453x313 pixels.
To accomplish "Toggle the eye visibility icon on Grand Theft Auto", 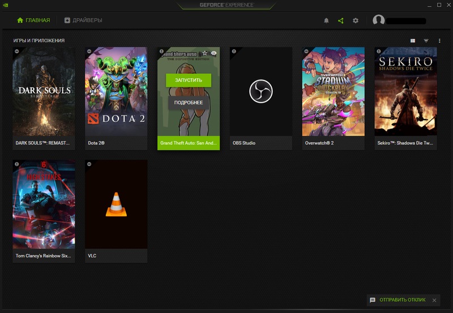I will point(214,53).
